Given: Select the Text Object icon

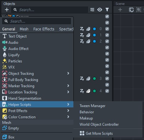Looking at the screenshot, I should [5, 36].
